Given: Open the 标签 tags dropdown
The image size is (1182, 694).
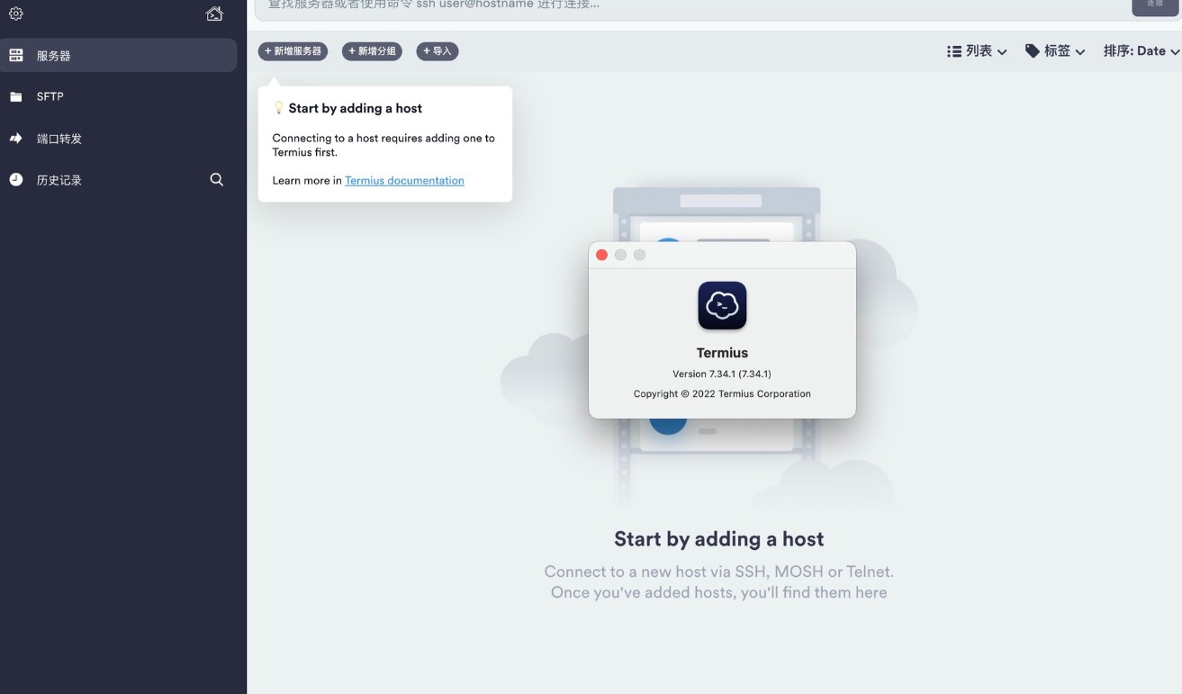Looking at the screenshot, I should (1055, 51).
